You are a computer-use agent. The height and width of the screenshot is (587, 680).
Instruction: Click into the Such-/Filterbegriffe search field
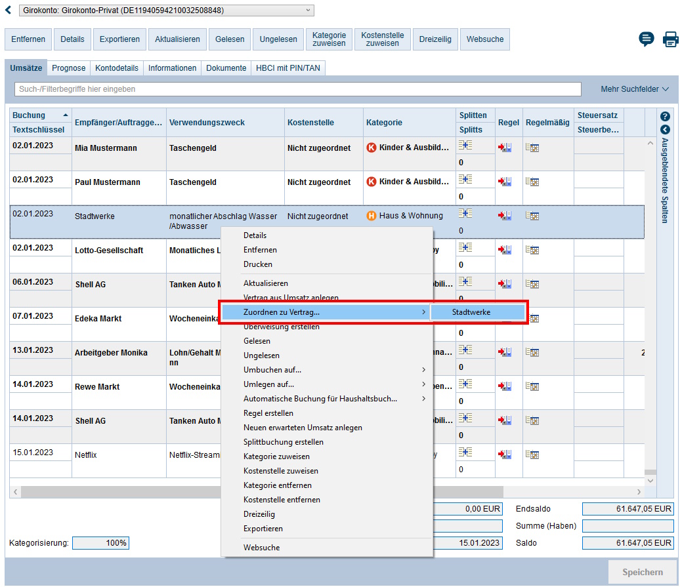coord(297,89)
